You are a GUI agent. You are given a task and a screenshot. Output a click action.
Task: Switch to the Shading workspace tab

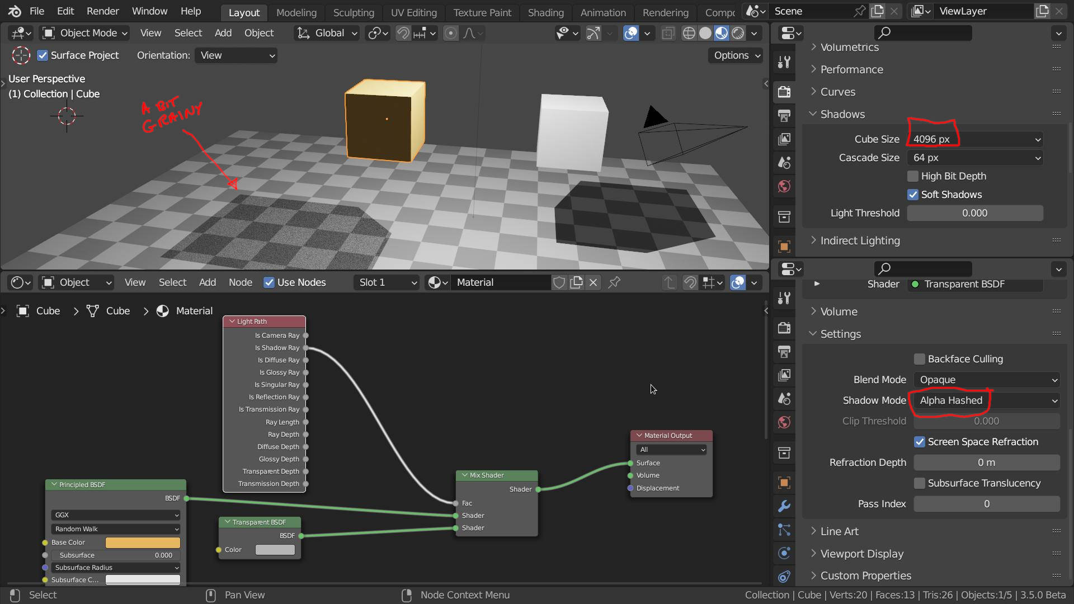(545, 12)
